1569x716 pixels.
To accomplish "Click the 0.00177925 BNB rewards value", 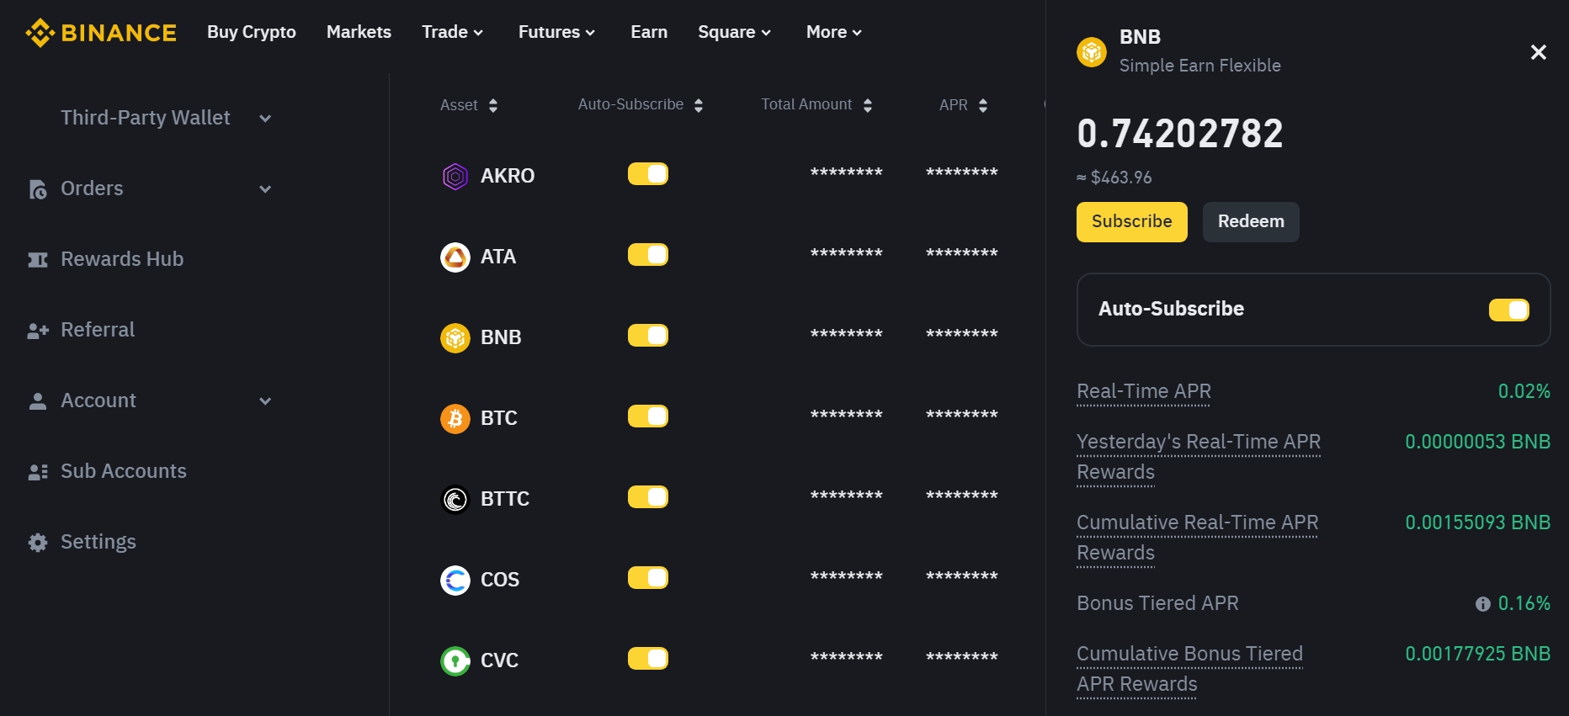I will pyautogui.click(x=1478, y=654).
